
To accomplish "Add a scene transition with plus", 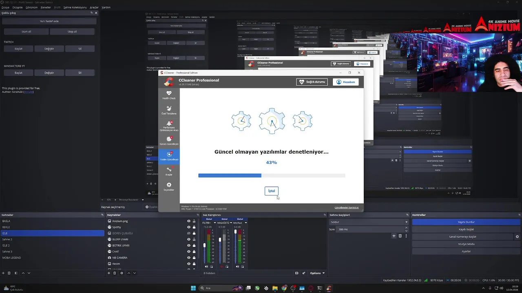I will [394, 236].
